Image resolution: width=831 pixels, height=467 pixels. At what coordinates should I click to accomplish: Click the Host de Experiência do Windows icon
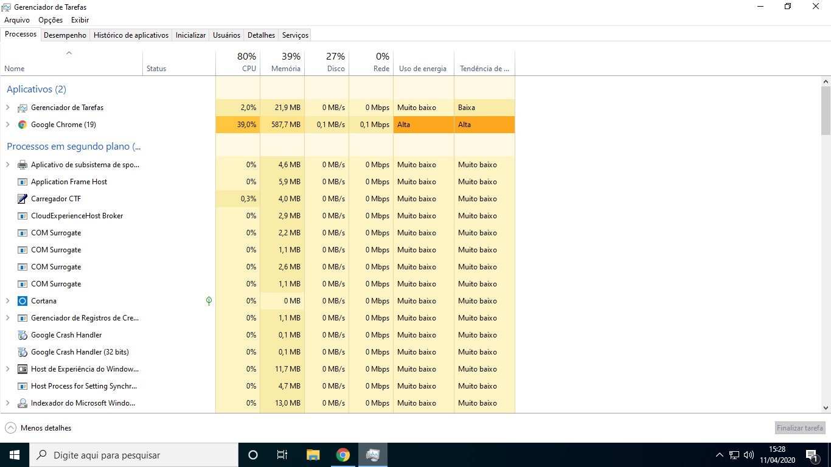pyautogui.click(x=23, y=369)
